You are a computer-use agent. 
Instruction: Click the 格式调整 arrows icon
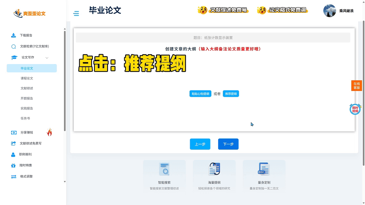coord(13,176)
